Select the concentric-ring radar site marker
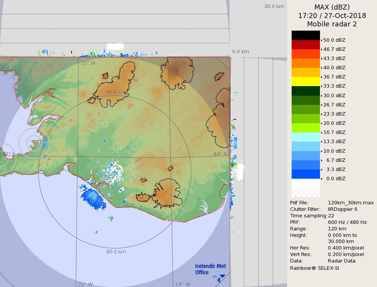The width and height of the screenshot is (377, 287). (x=33, y=143)
